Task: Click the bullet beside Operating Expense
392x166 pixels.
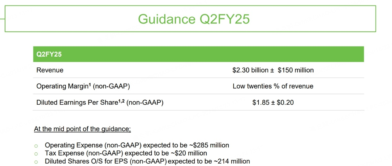Action: pyautogui.click(x=36, y=146)
